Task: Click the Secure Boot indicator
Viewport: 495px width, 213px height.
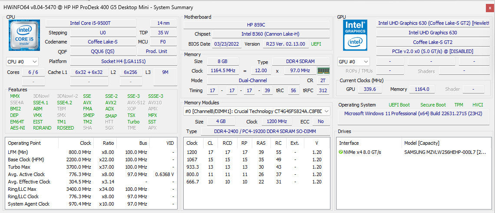Action: [433, 105]
